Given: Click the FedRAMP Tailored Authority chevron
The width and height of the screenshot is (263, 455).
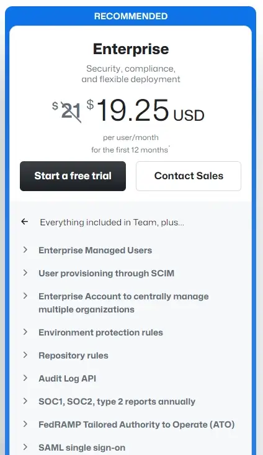Looking at the screenshot, I should tap(25, 424).
